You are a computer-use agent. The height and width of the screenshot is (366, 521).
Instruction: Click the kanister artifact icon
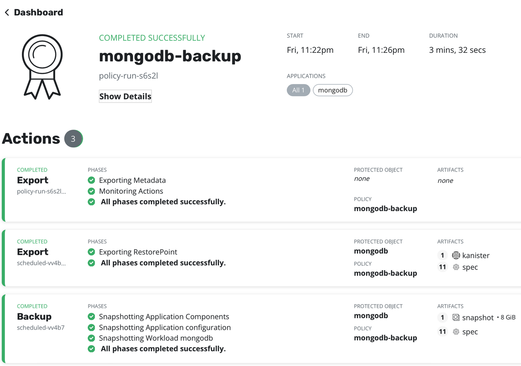point(456,256)
